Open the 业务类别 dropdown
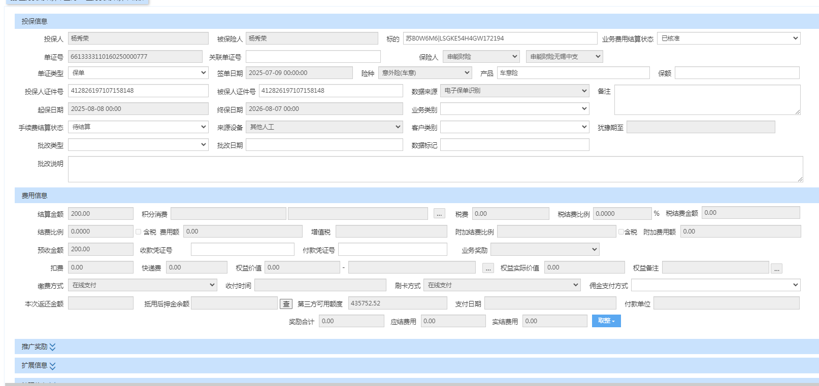This screenshot has width=819, height=386. (x=514, y=109)
